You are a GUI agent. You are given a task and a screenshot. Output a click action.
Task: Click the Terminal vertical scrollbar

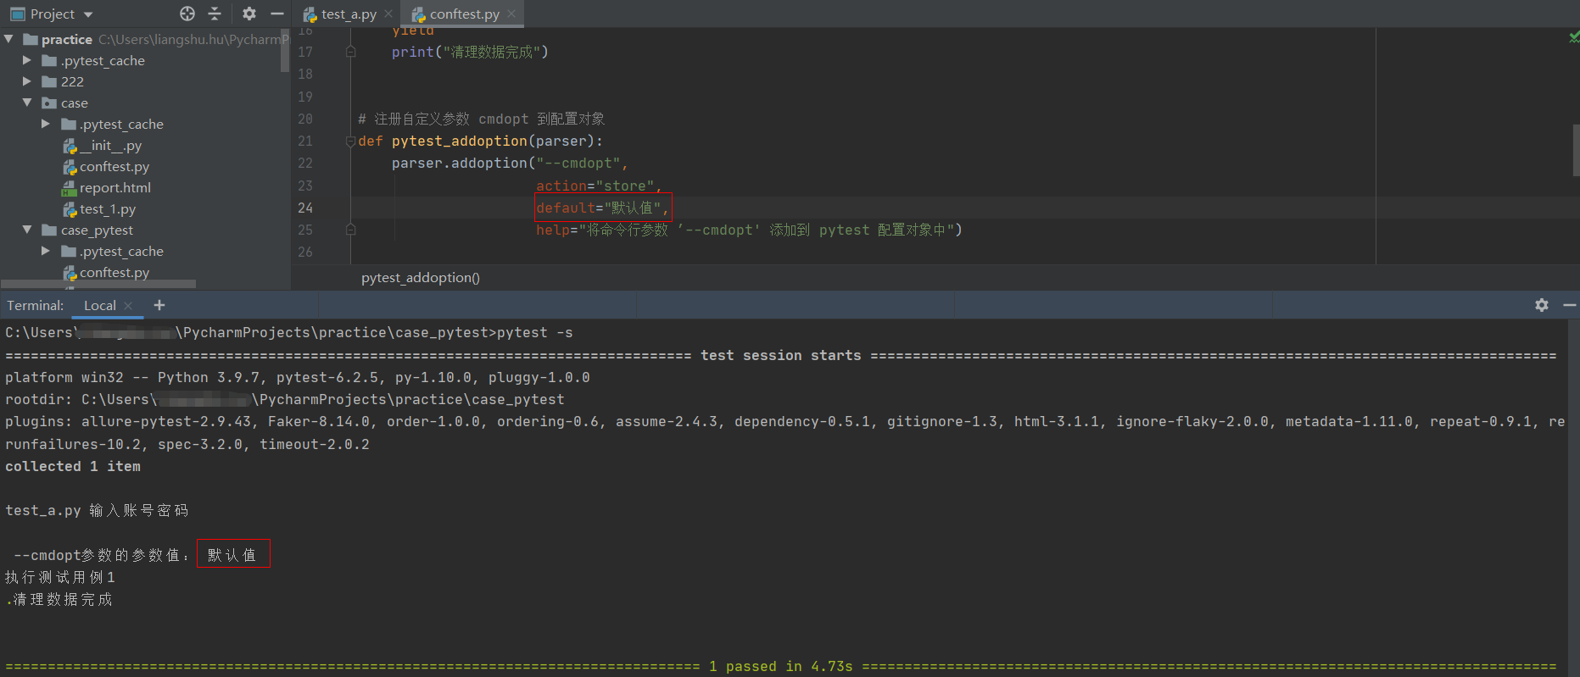1573,497
